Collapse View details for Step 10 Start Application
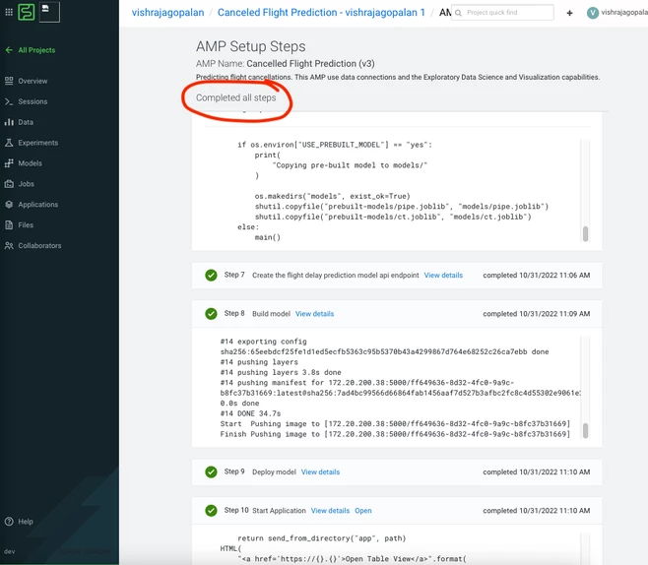 [x=330, y=511]
